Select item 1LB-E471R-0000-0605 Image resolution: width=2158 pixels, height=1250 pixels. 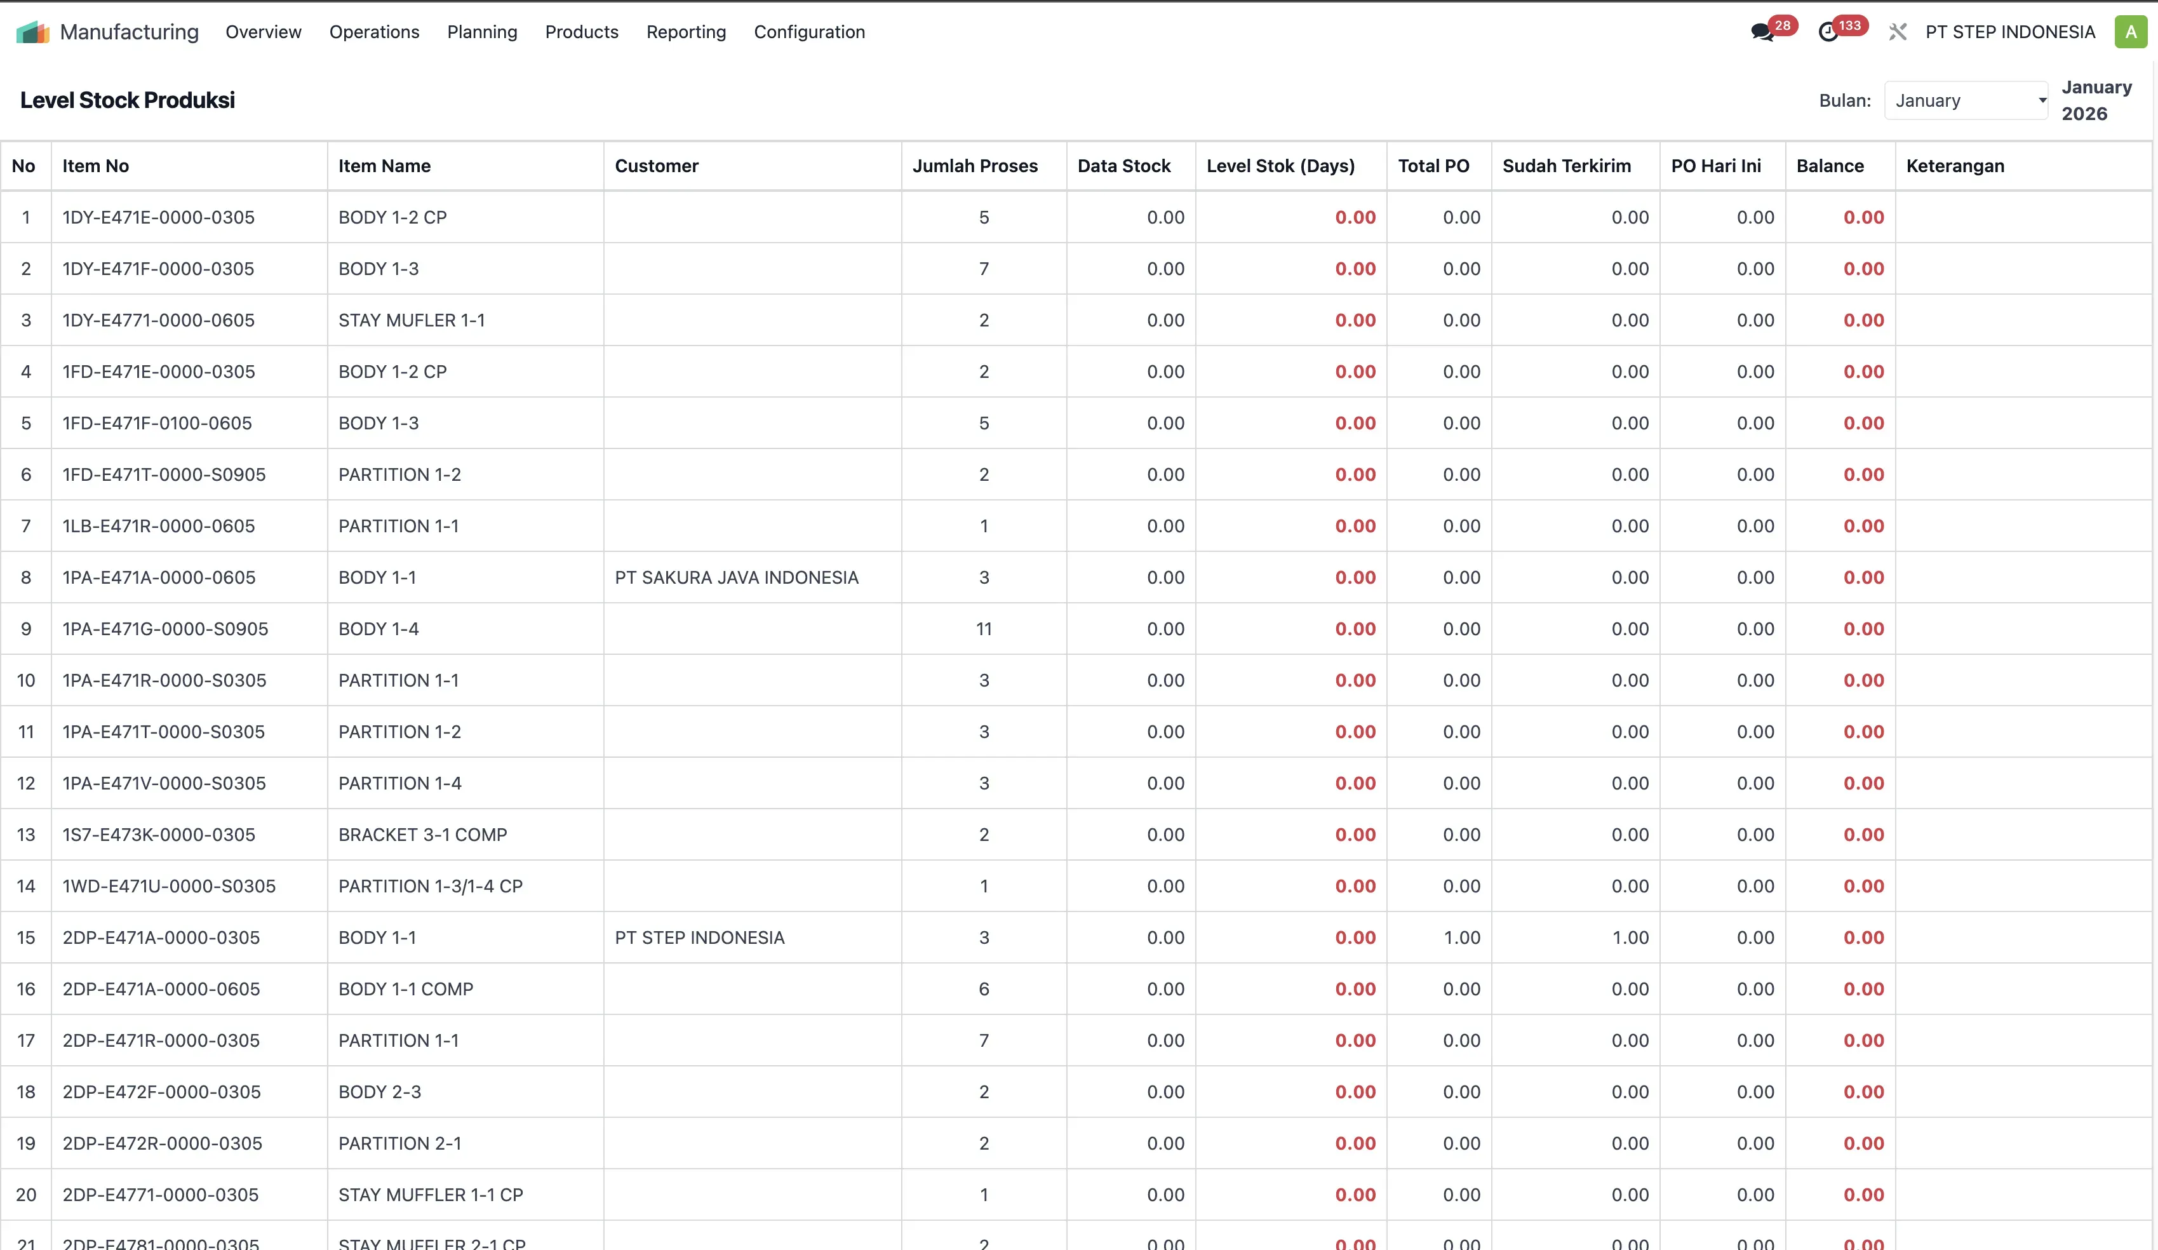pyautogui.click(x=158, y=526)
